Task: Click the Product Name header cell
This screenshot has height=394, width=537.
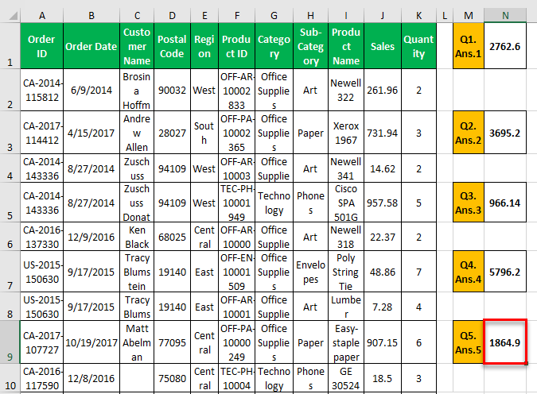Action: tap(346, 46)
